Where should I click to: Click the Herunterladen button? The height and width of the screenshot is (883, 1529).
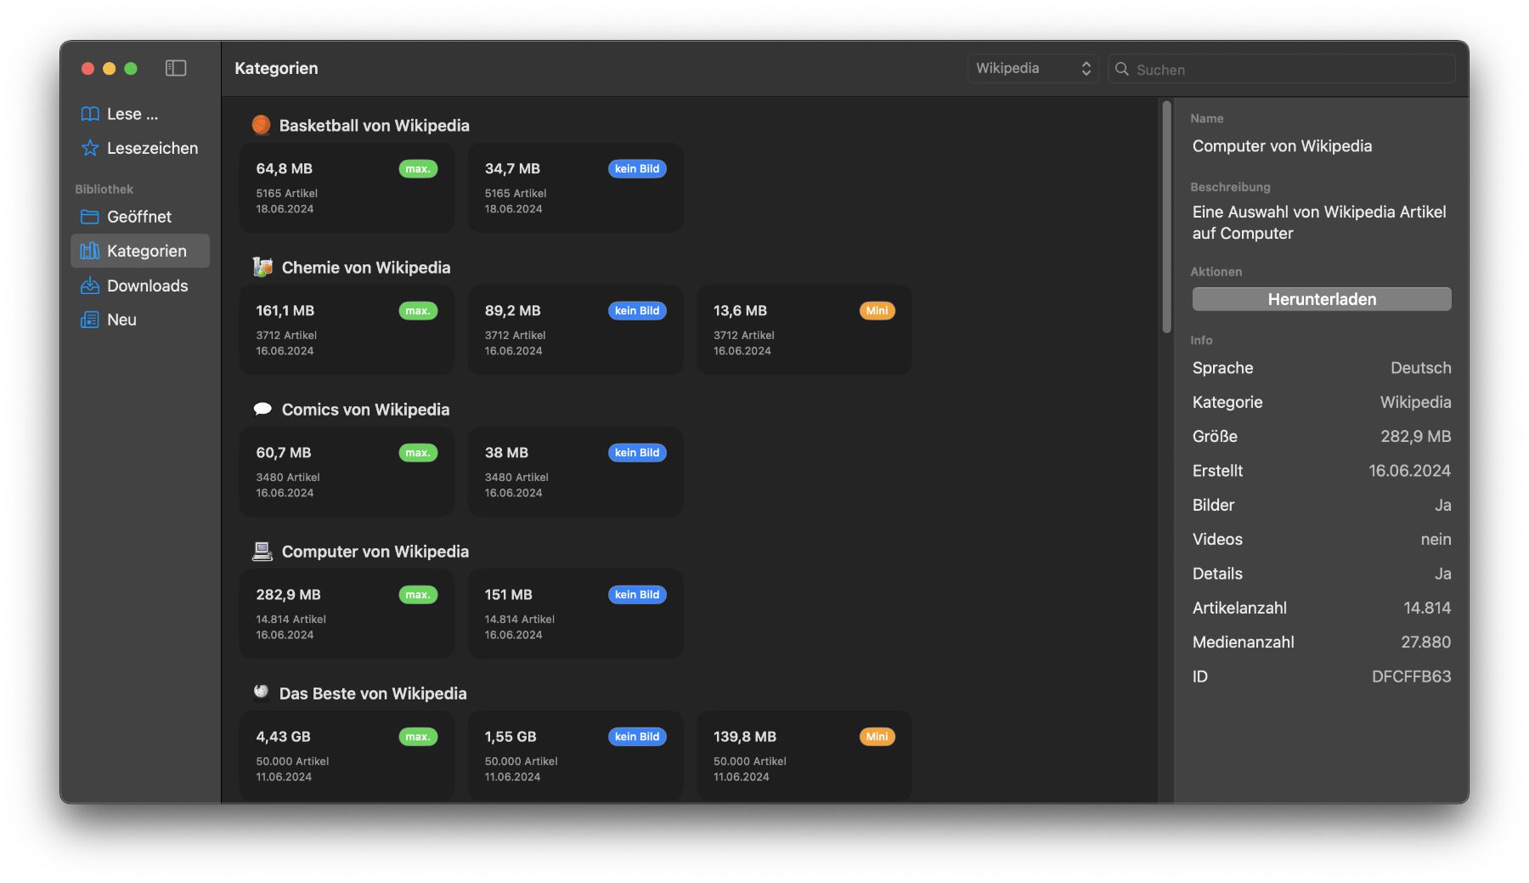tap(1322, 299)
